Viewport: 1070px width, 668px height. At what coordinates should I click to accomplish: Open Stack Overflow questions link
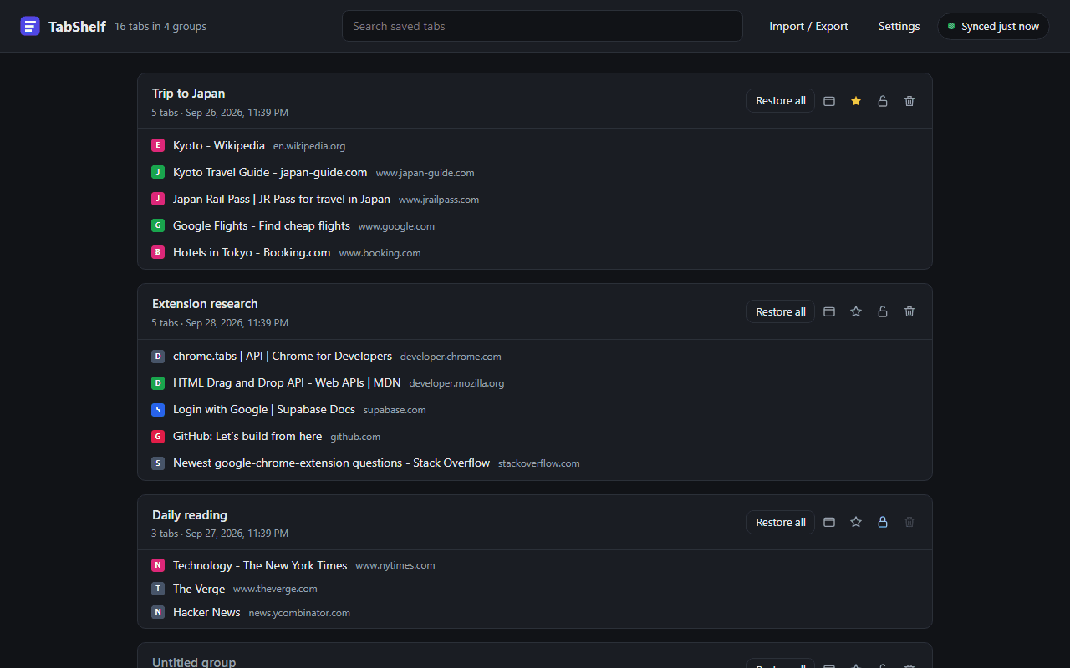pyautogui.click(x=331, y=463)
